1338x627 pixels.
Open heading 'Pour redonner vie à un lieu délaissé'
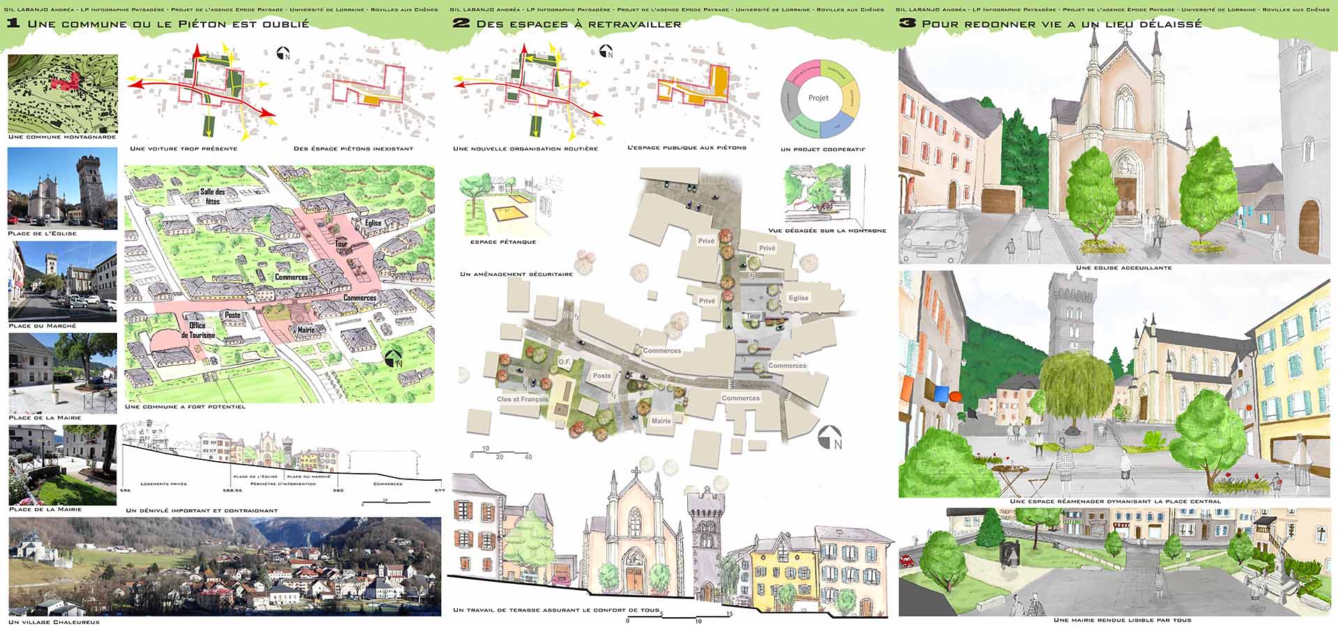click(x=1061, y=24)
